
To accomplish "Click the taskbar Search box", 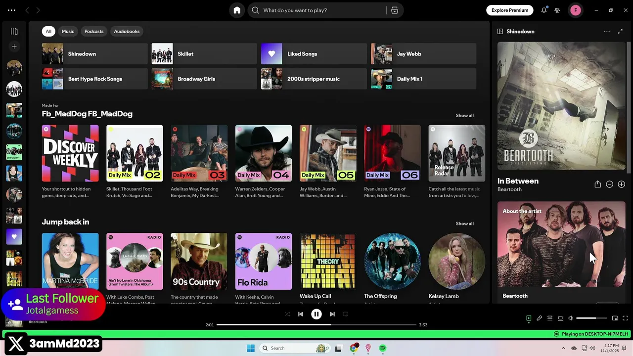I will (x=295, y=348).
